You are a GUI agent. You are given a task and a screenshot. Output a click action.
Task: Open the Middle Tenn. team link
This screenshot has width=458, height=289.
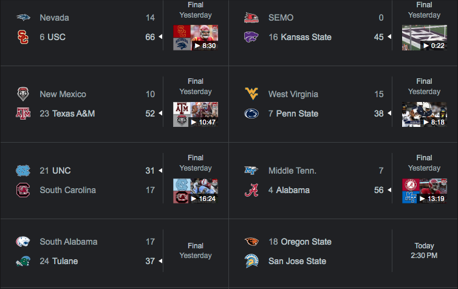(x=292, y=171)
